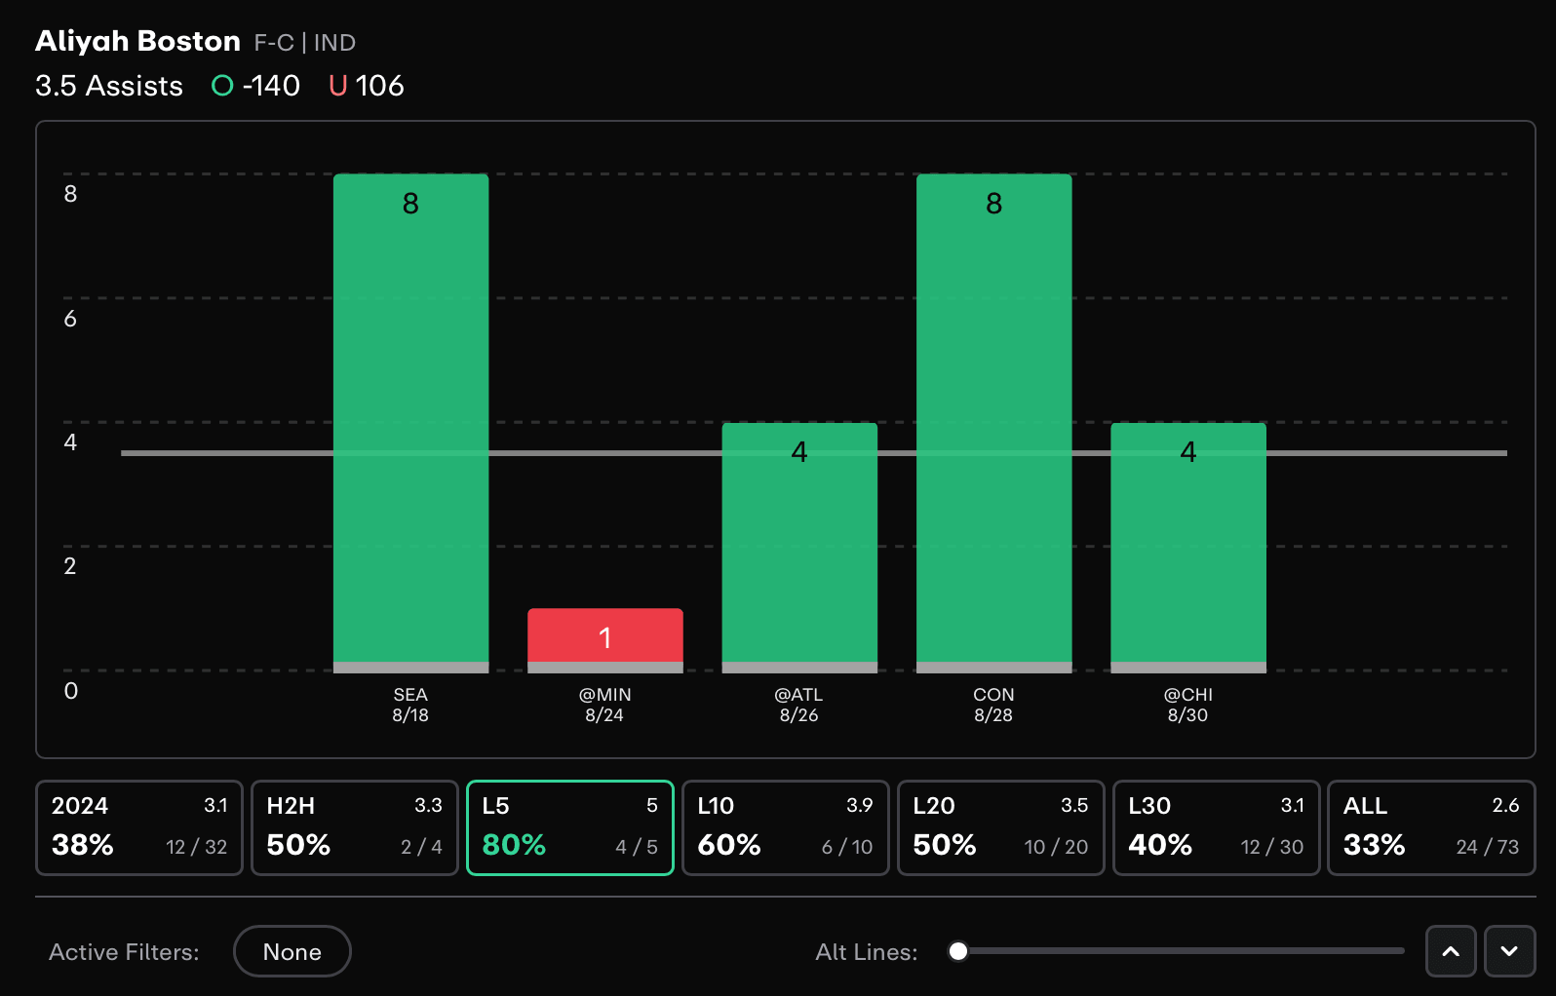This screenshot has height=996, width=1556.
Task: Click the 24 / 73 hit record
Action: click(x=1488, y=847)
